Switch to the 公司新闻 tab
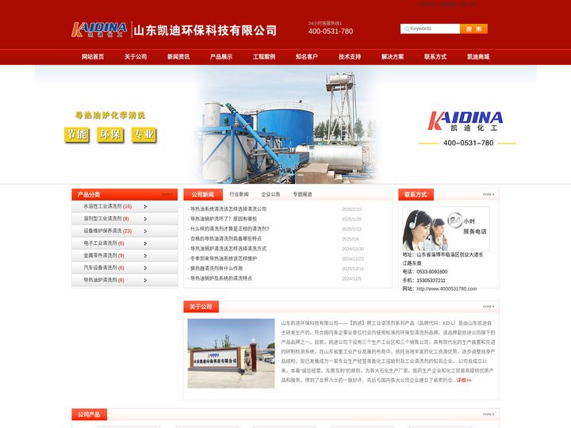The width and height of the screenshot is (571, 428). pyautogui.click(x=203, y=195)
